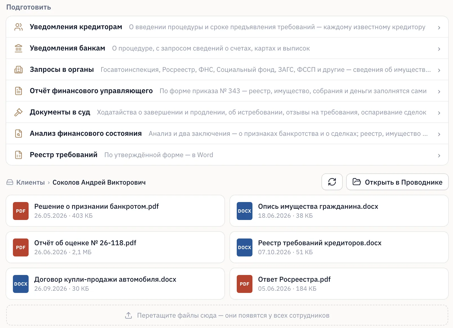Expand chevron on Анализ финансового состояния row

(439, 134)
